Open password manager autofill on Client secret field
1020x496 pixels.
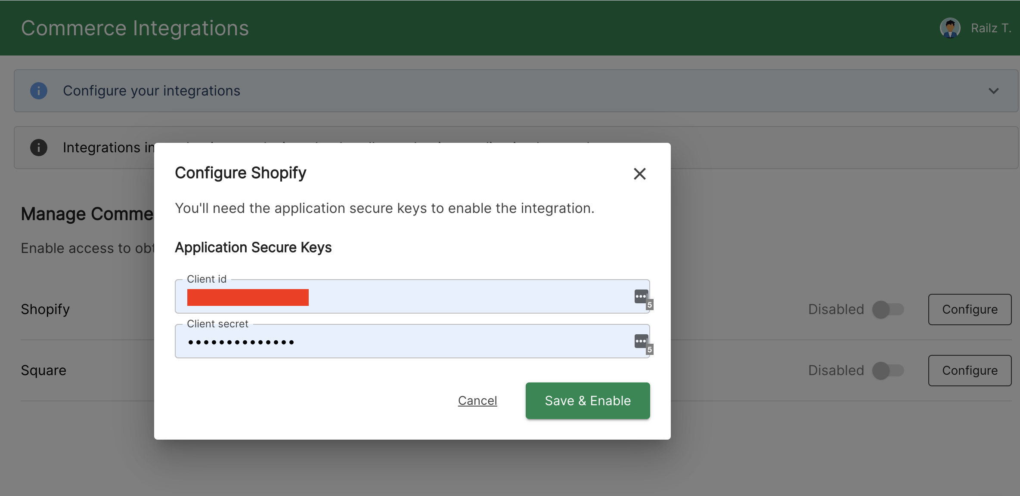pyautogui.click(x=641, y=341)
